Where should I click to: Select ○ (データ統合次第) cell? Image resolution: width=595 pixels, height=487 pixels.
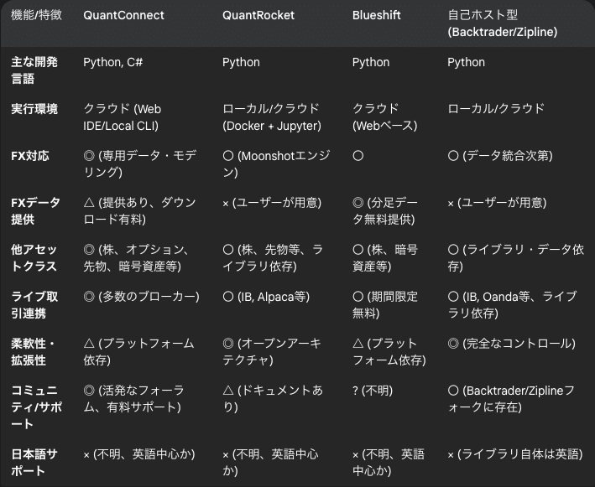(500, 156)
